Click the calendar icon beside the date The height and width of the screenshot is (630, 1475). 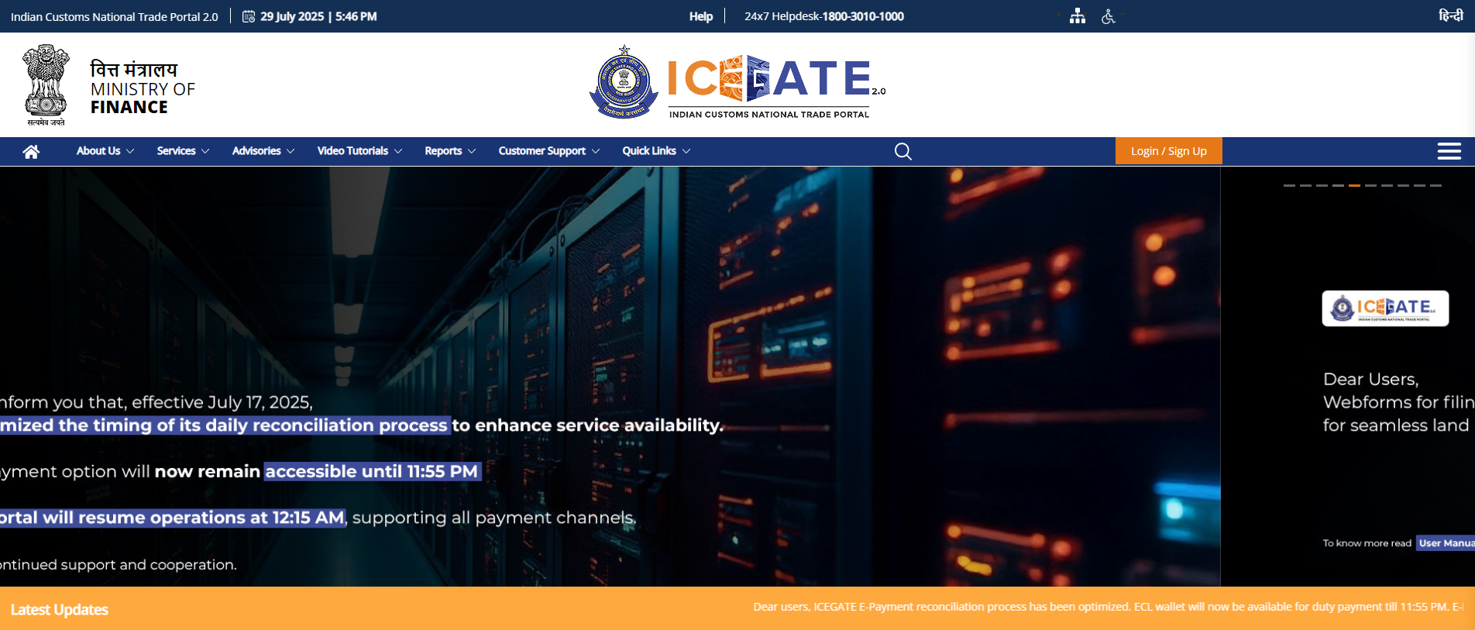tap(249, 16)
